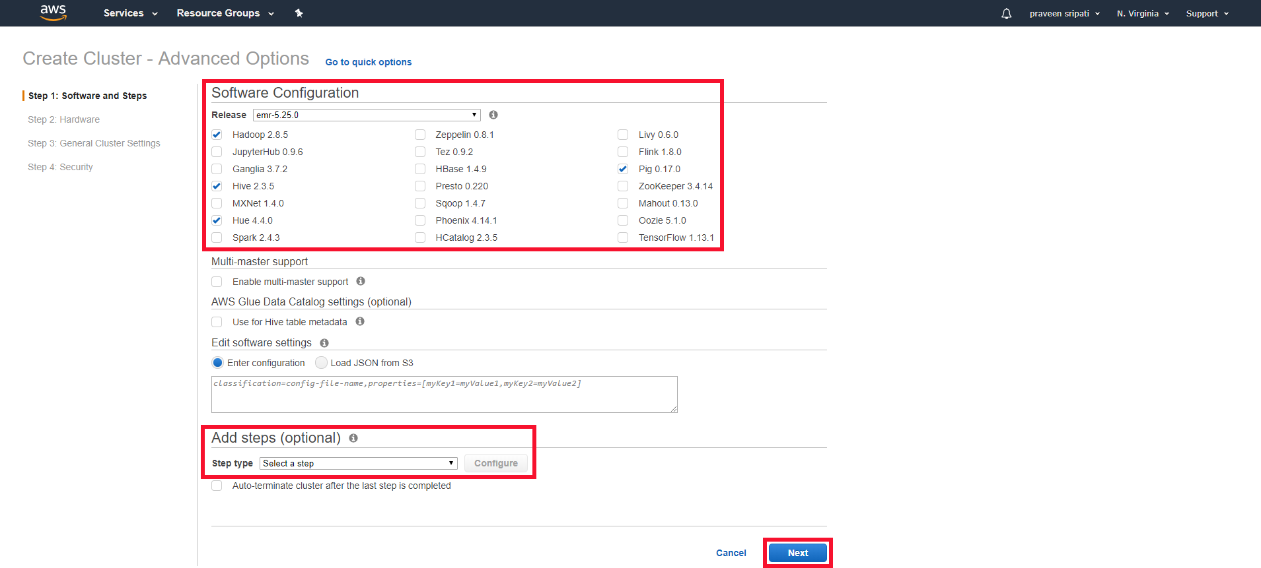The height and width of the screenshot is (568, 1261).
Task: Enable Sqoop 1.4.7 checkbox
Action: click(420, 203)
